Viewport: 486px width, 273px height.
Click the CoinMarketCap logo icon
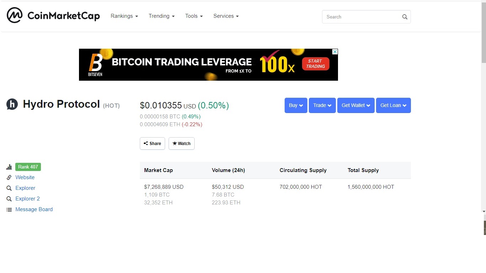tap(15, 15)
